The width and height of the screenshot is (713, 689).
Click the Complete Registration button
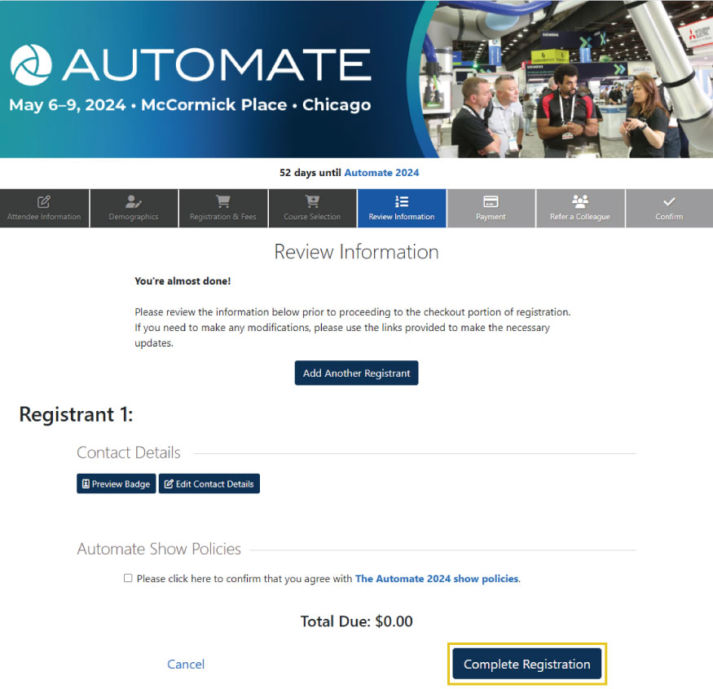click(527, 664)
